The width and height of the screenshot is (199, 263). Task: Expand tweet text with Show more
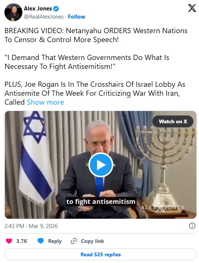point(45,102)
